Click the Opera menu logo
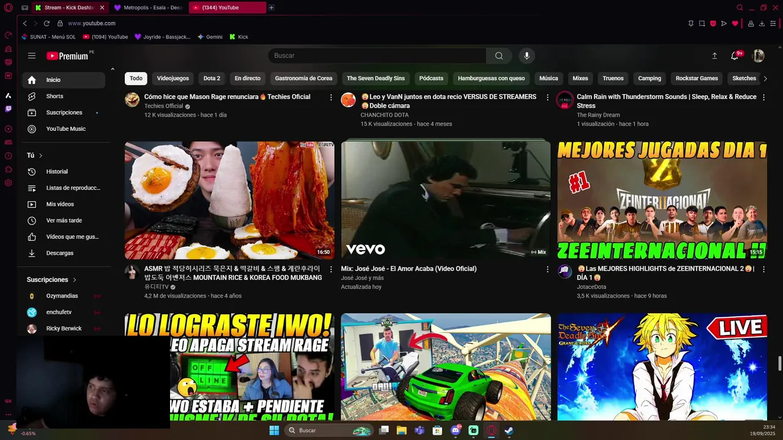 pyautogui.click(x=8, y=8)
